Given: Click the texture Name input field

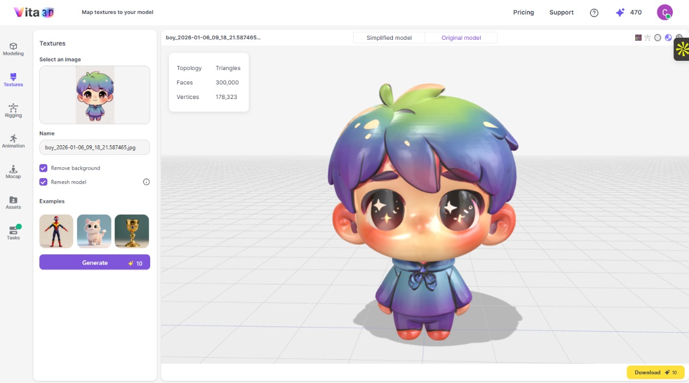Looking at the screenshot, I should [95, 147].
